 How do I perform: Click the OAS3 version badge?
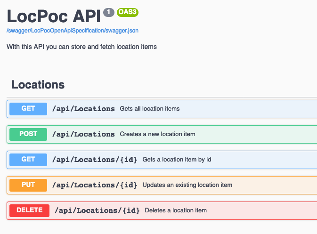pos(128,12)
